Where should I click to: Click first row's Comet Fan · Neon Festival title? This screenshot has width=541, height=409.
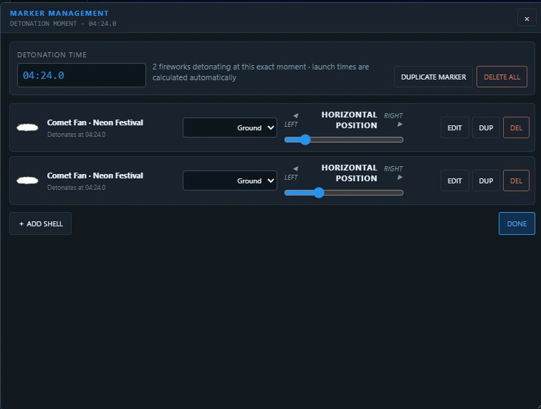pos(95,122)
